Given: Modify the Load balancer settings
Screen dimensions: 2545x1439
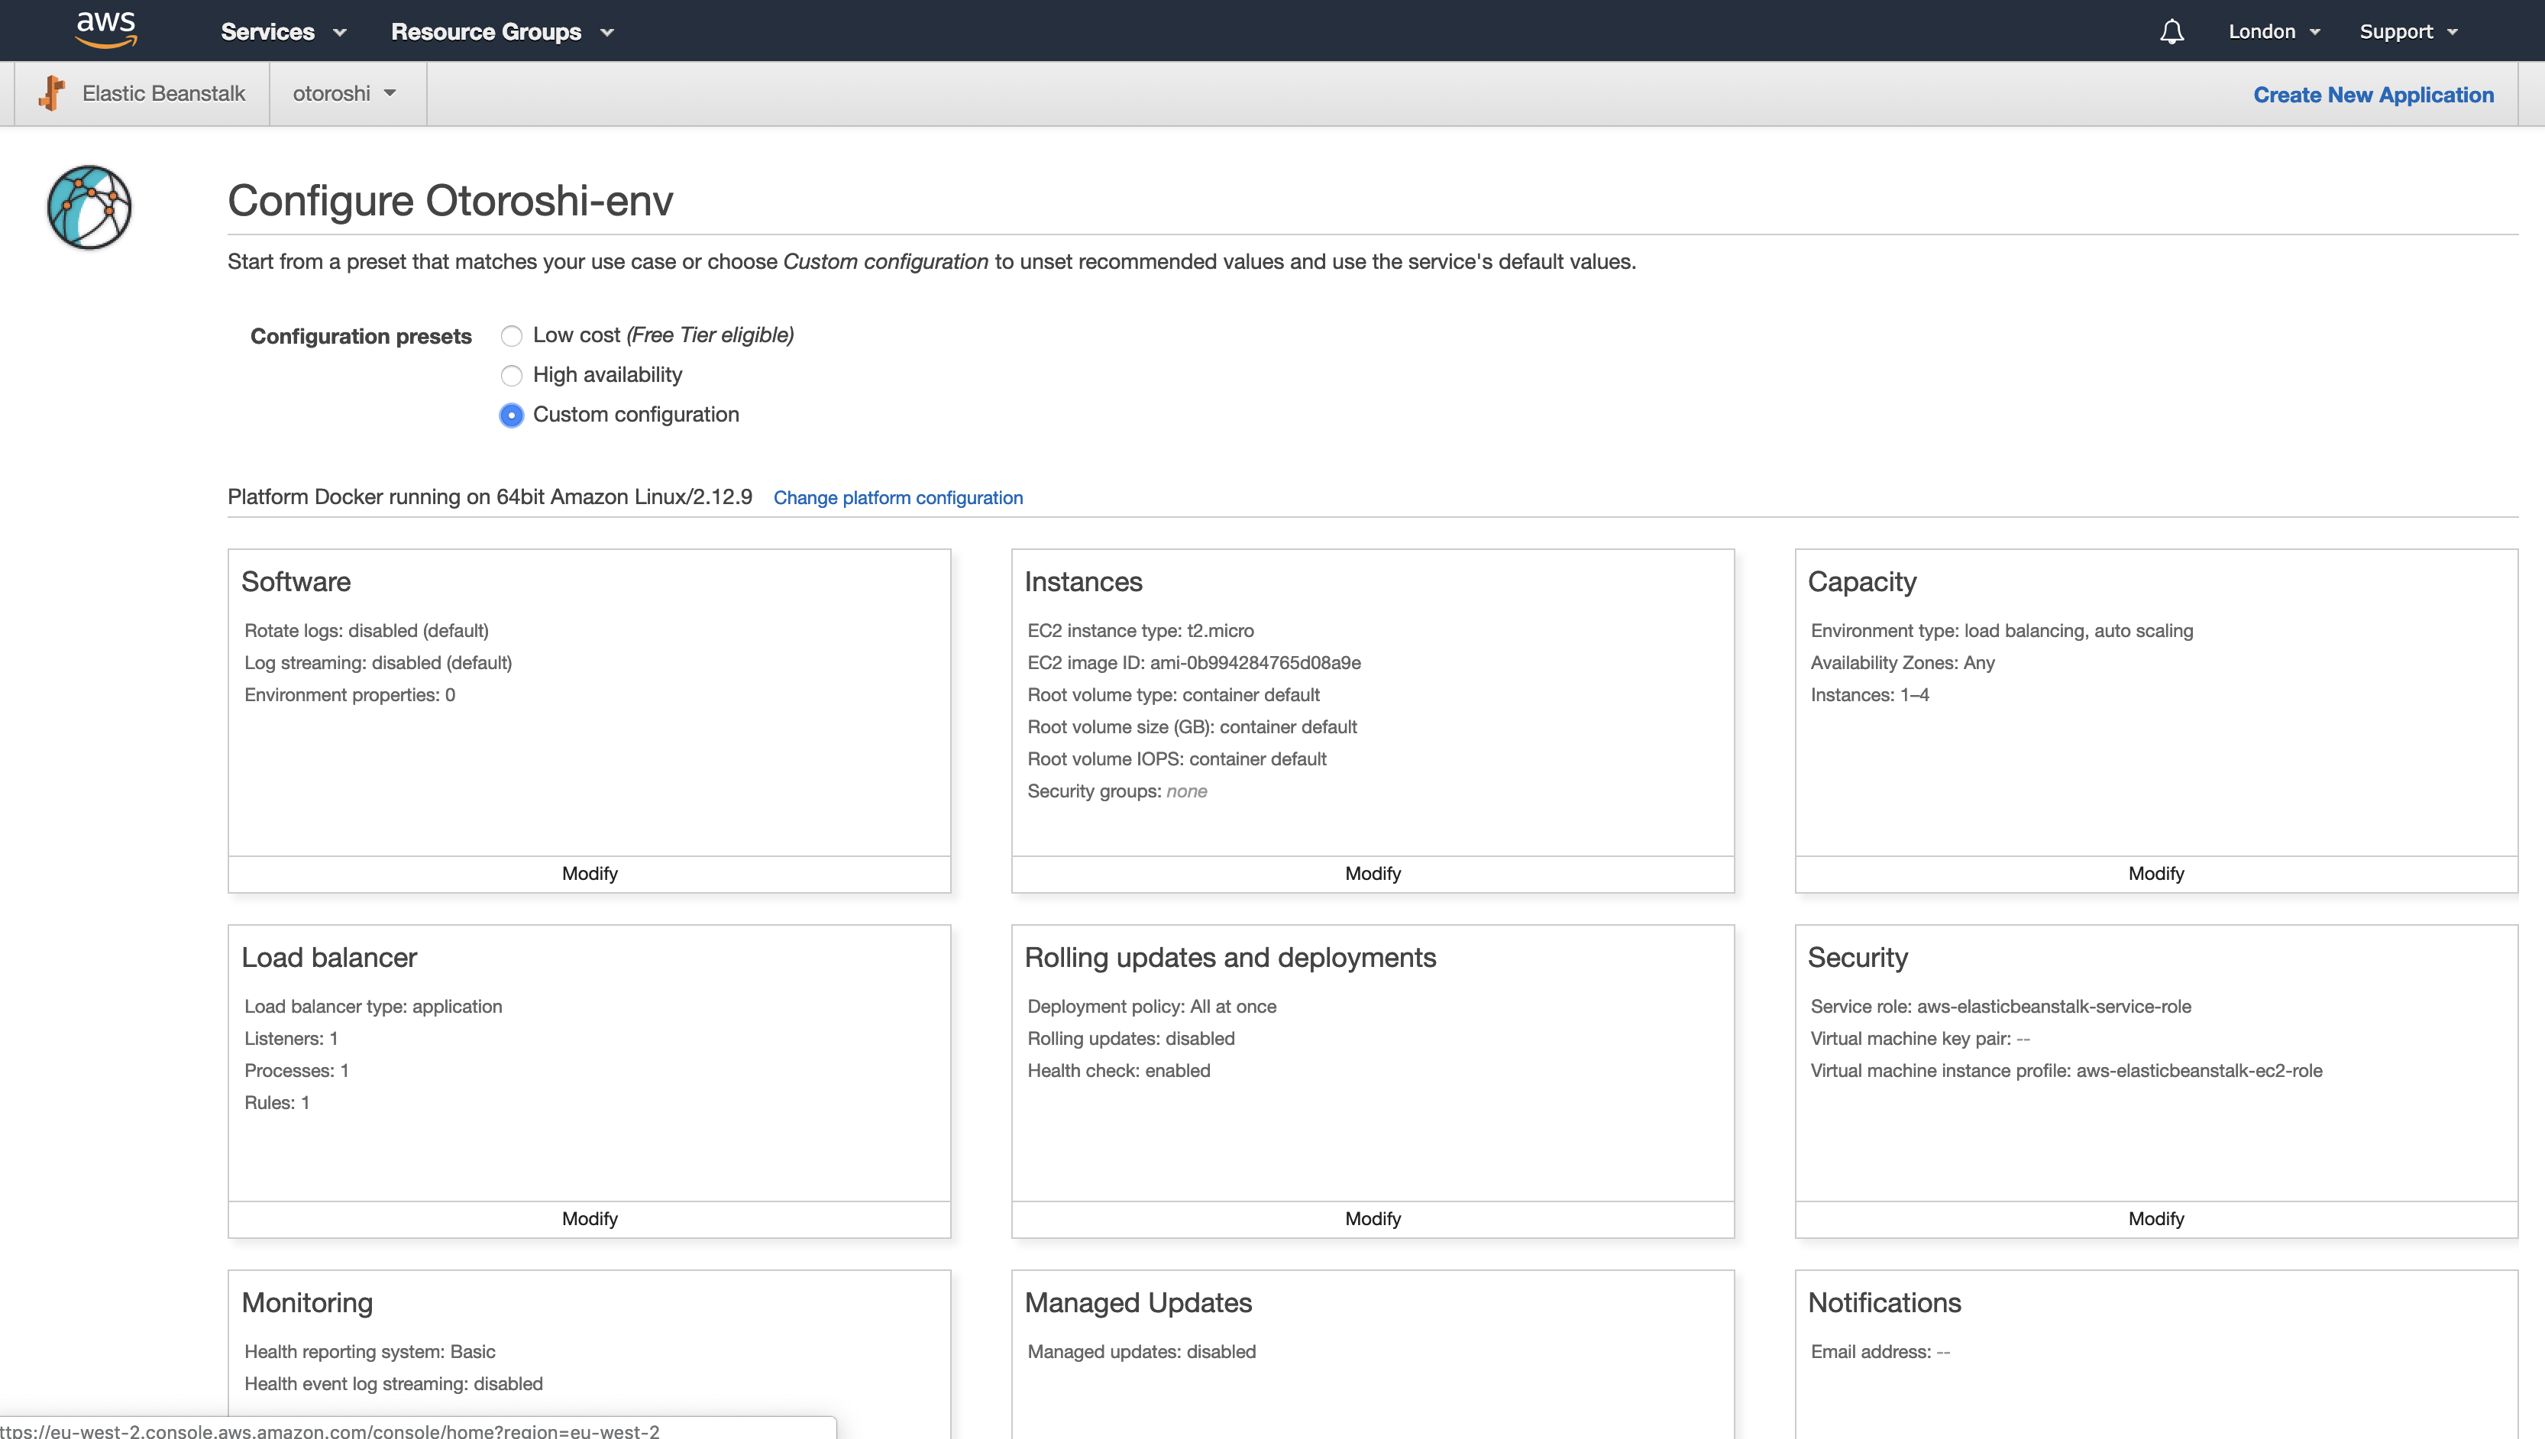Looking at the screenshot, I should [589, 1218].
